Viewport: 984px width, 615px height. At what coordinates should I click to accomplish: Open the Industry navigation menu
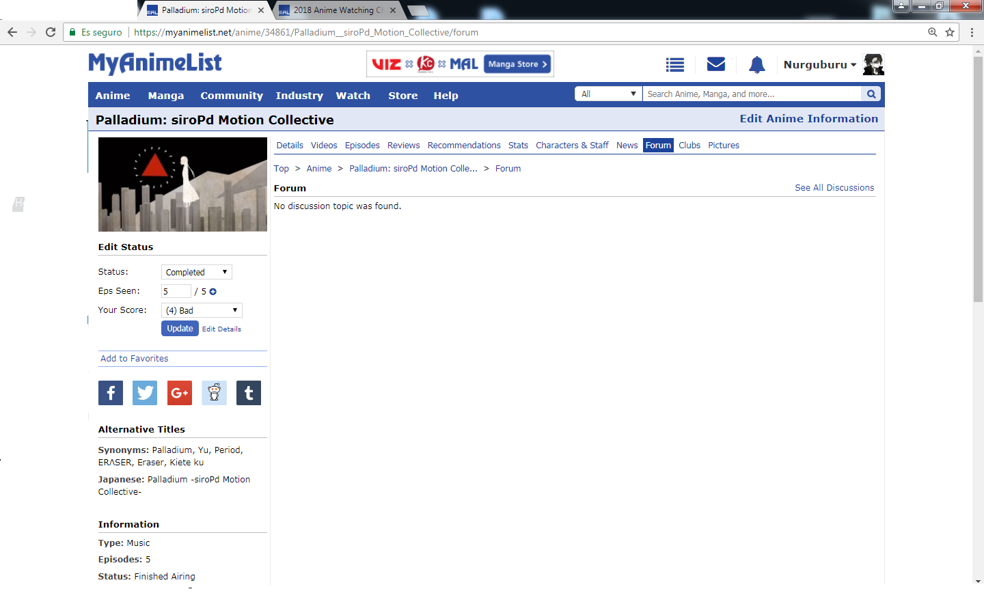click(299, 96)
